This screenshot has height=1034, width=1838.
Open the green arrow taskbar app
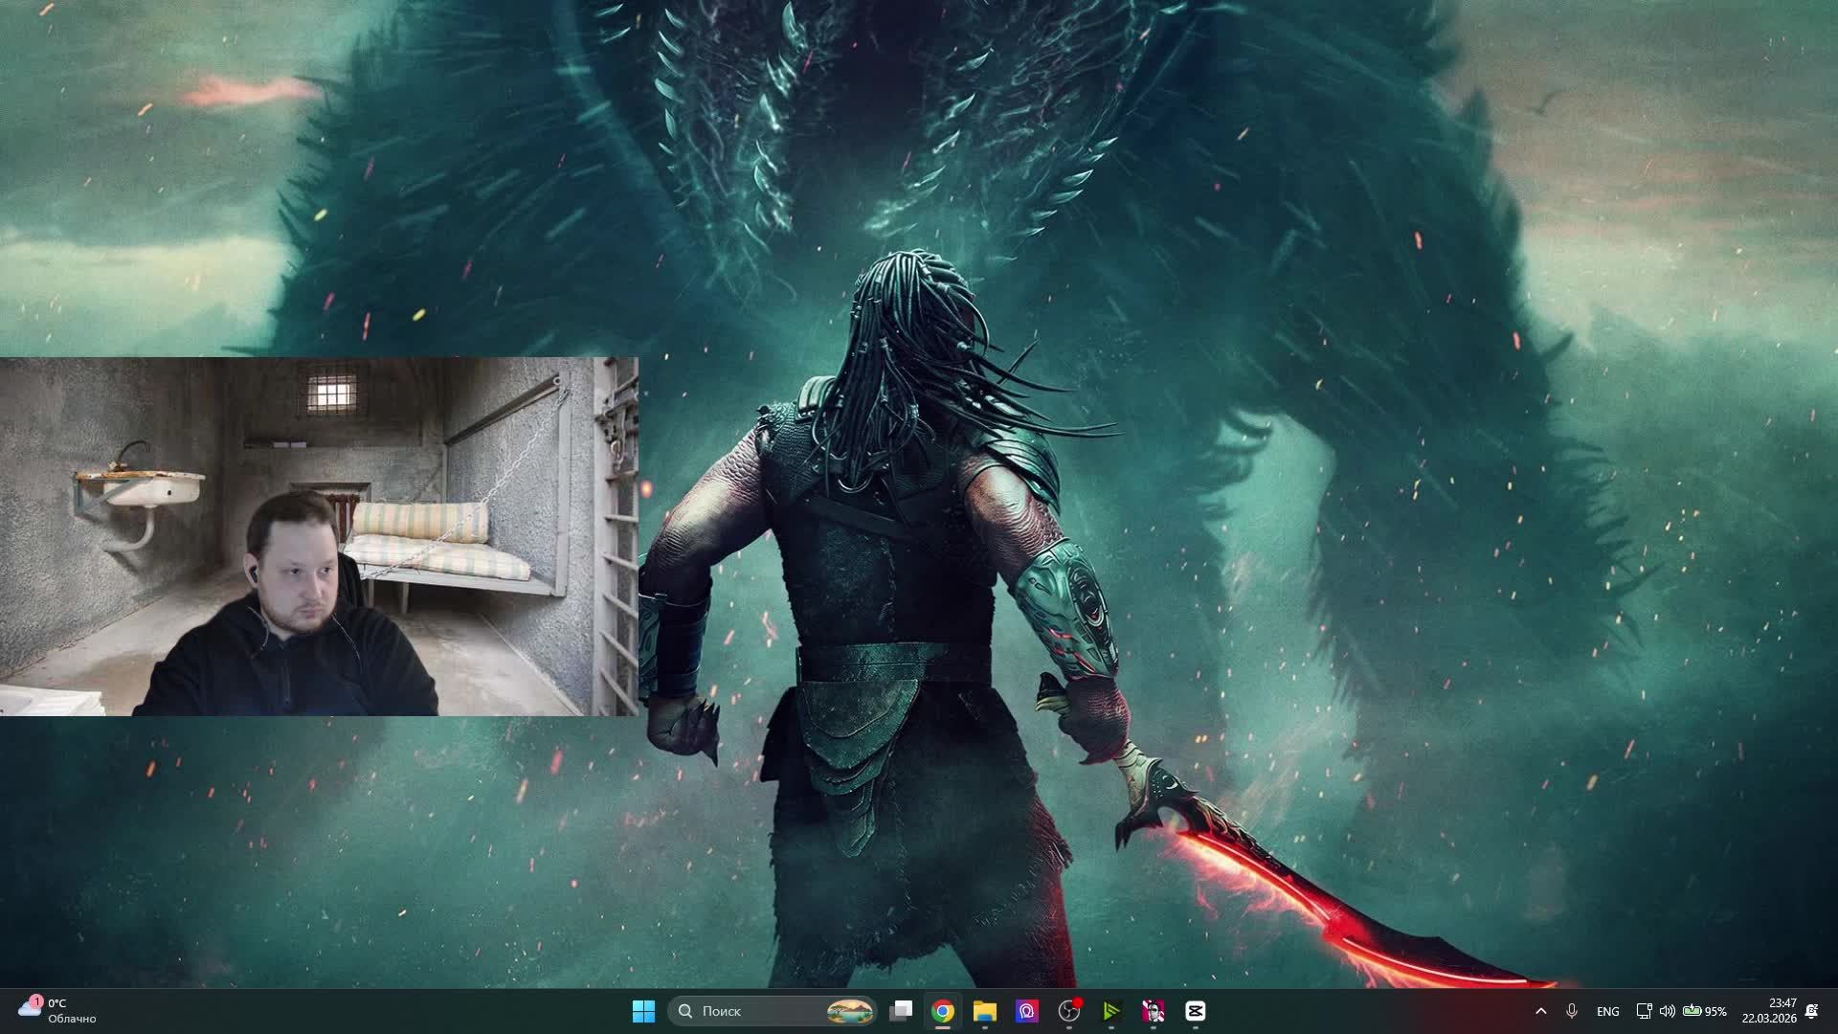(1111, 1011)
